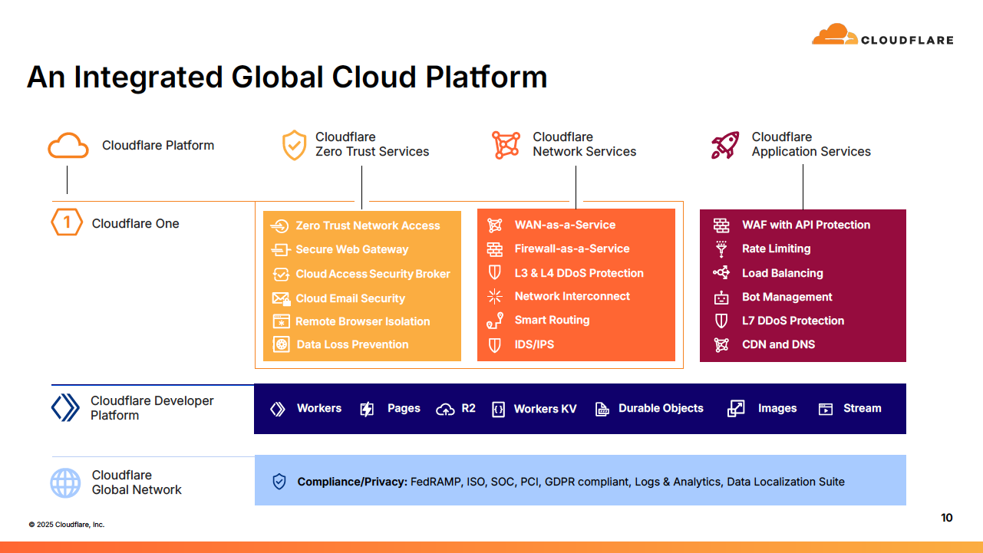Click the Secure Web Gateway envelope icon
This screenshot has height=553, width=983.
click(x=280, y=249)
